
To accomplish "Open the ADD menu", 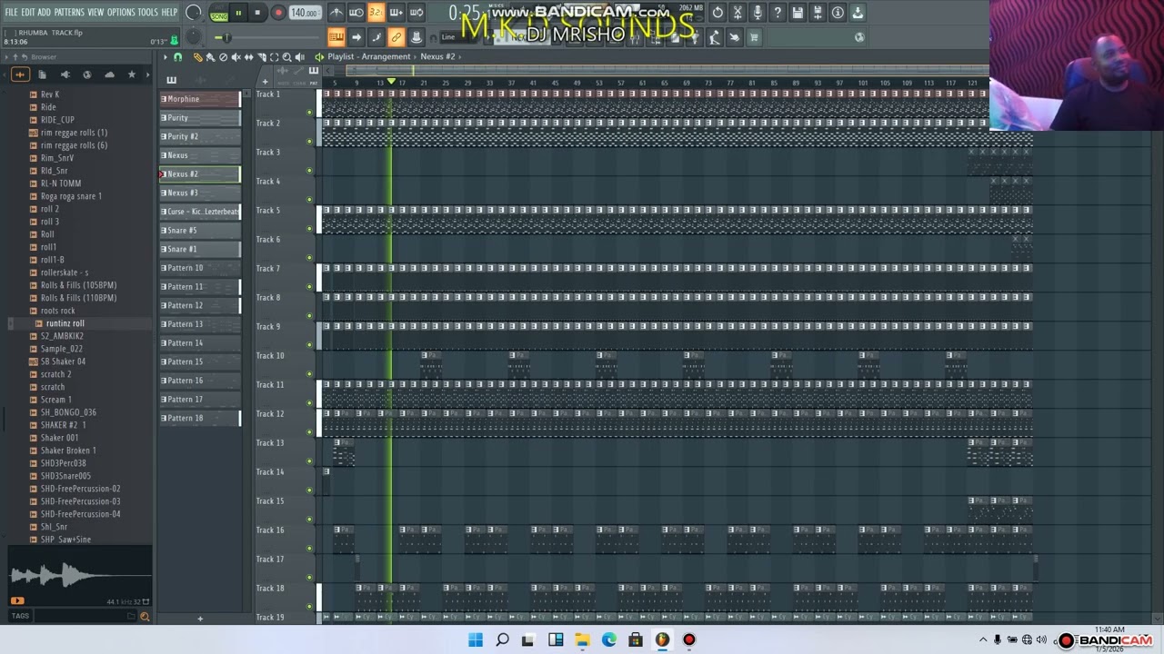I will point(44,13).
